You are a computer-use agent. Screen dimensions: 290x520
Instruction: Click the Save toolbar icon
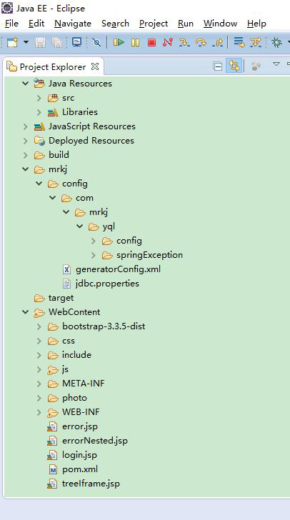40,42
